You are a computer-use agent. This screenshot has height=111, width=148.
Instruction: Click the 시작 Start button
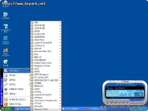click(7, 109)
